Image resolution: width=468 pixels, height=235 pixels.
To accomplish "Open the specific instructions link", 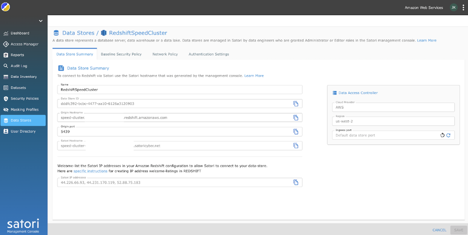I will 90,171.
